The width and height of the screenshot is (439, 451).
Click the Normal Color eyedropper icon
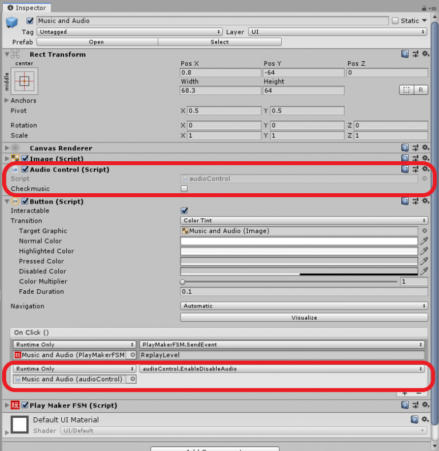tap(424, 241)
